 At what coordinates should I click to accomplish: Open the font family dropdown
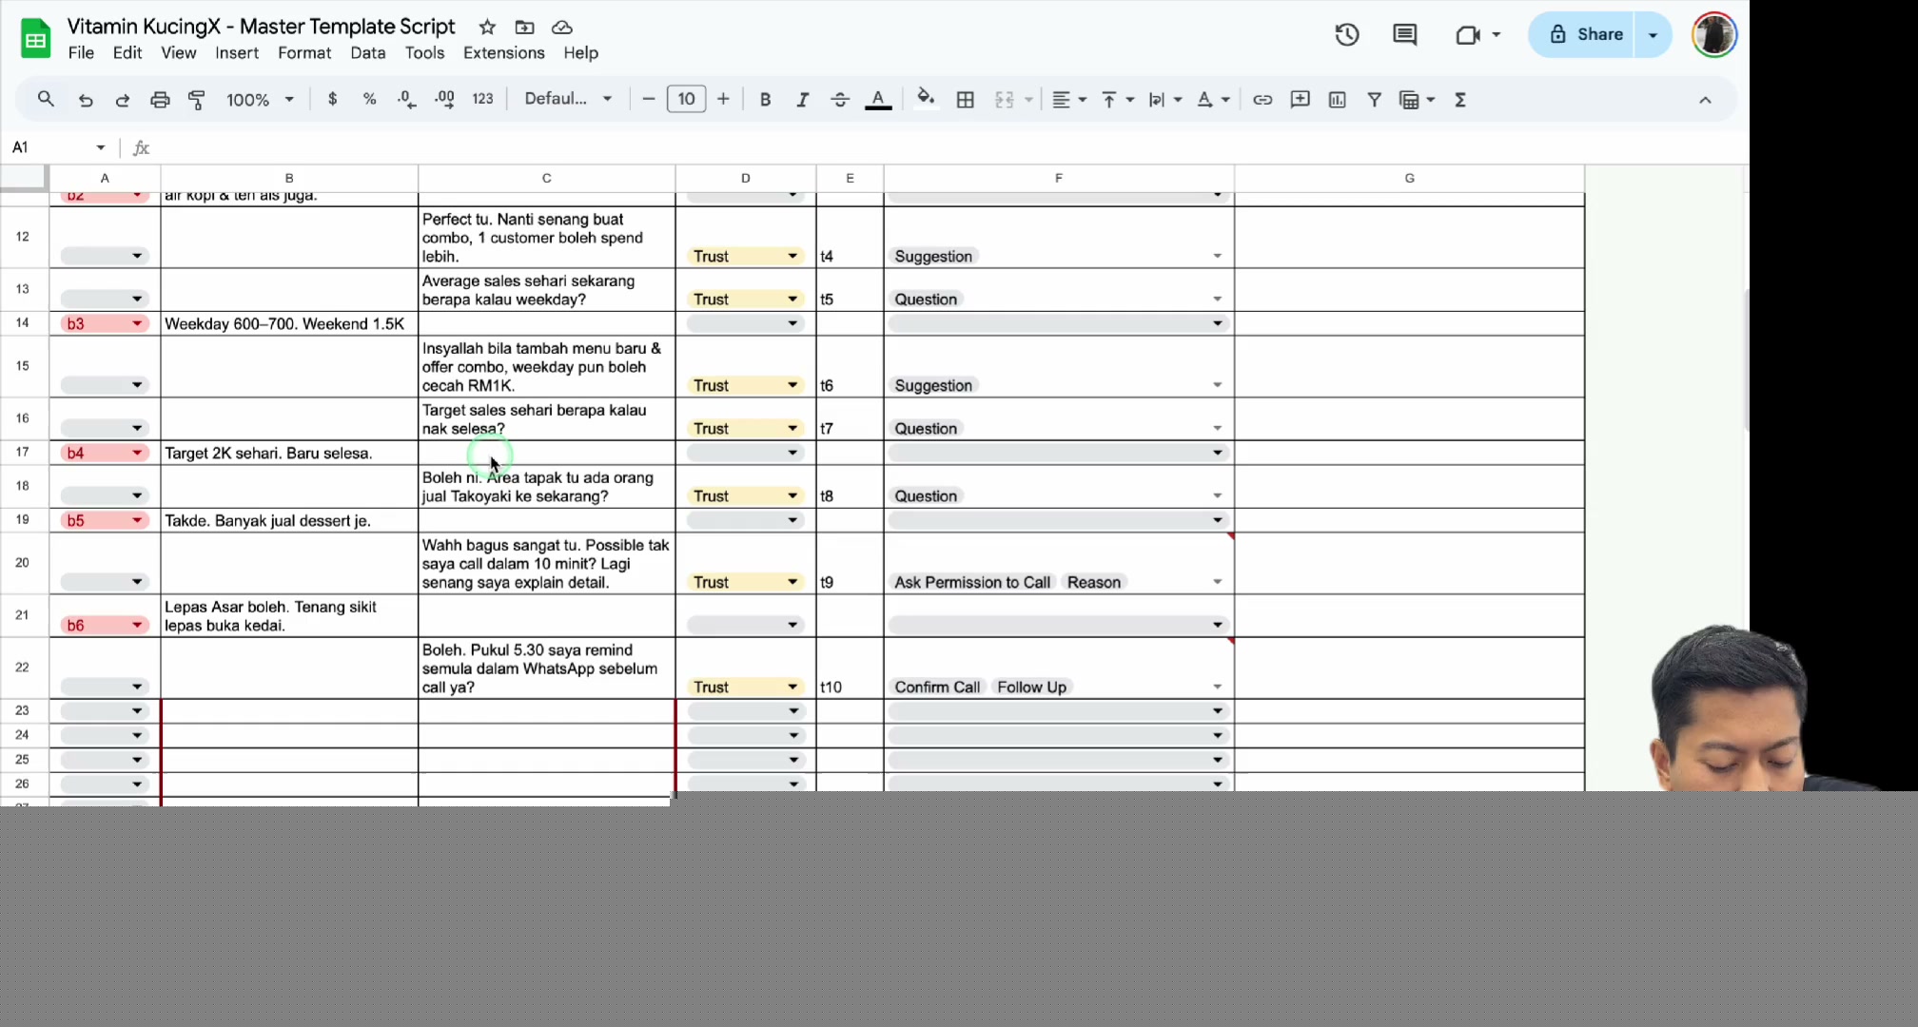point(568,99)
